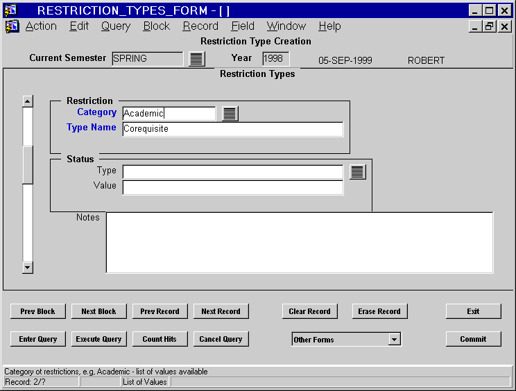Image resolution: width=516 pixels, height=391 pixels.
Task: Click the blue Category label
Action: pyautogui.click(x=97, y=112)
